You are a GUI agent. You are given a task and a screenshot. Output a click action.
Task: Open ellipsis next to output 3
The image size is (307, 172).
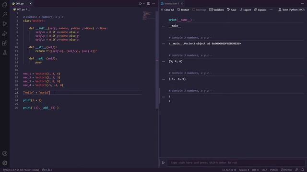tap(164, 97)
